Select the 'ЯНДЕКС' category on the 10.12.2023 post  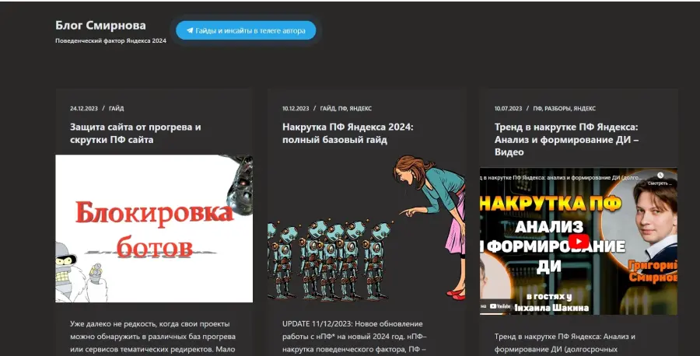[x=360, y=108]
